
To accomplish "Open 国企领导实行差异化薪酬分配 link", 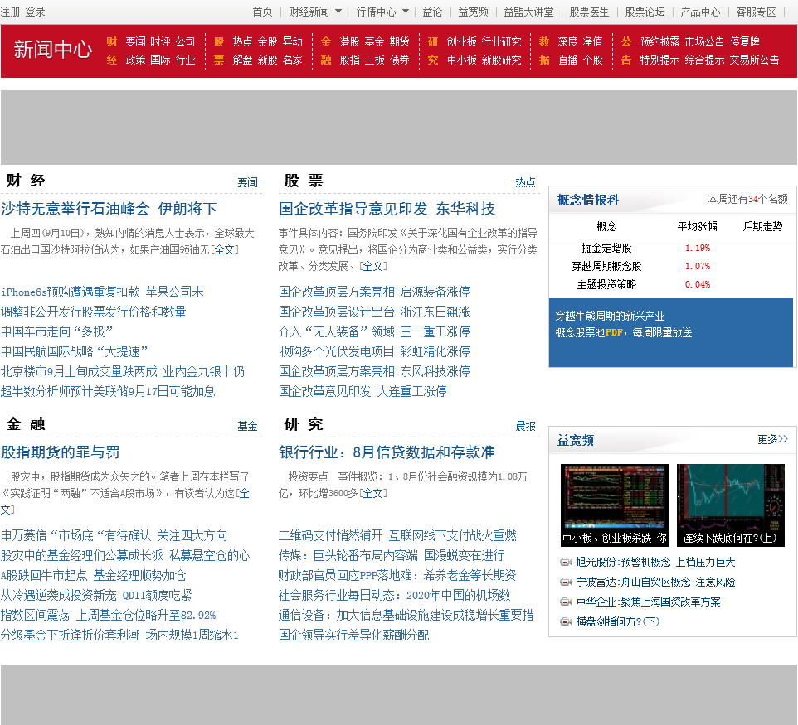I will tap(353, 635).
